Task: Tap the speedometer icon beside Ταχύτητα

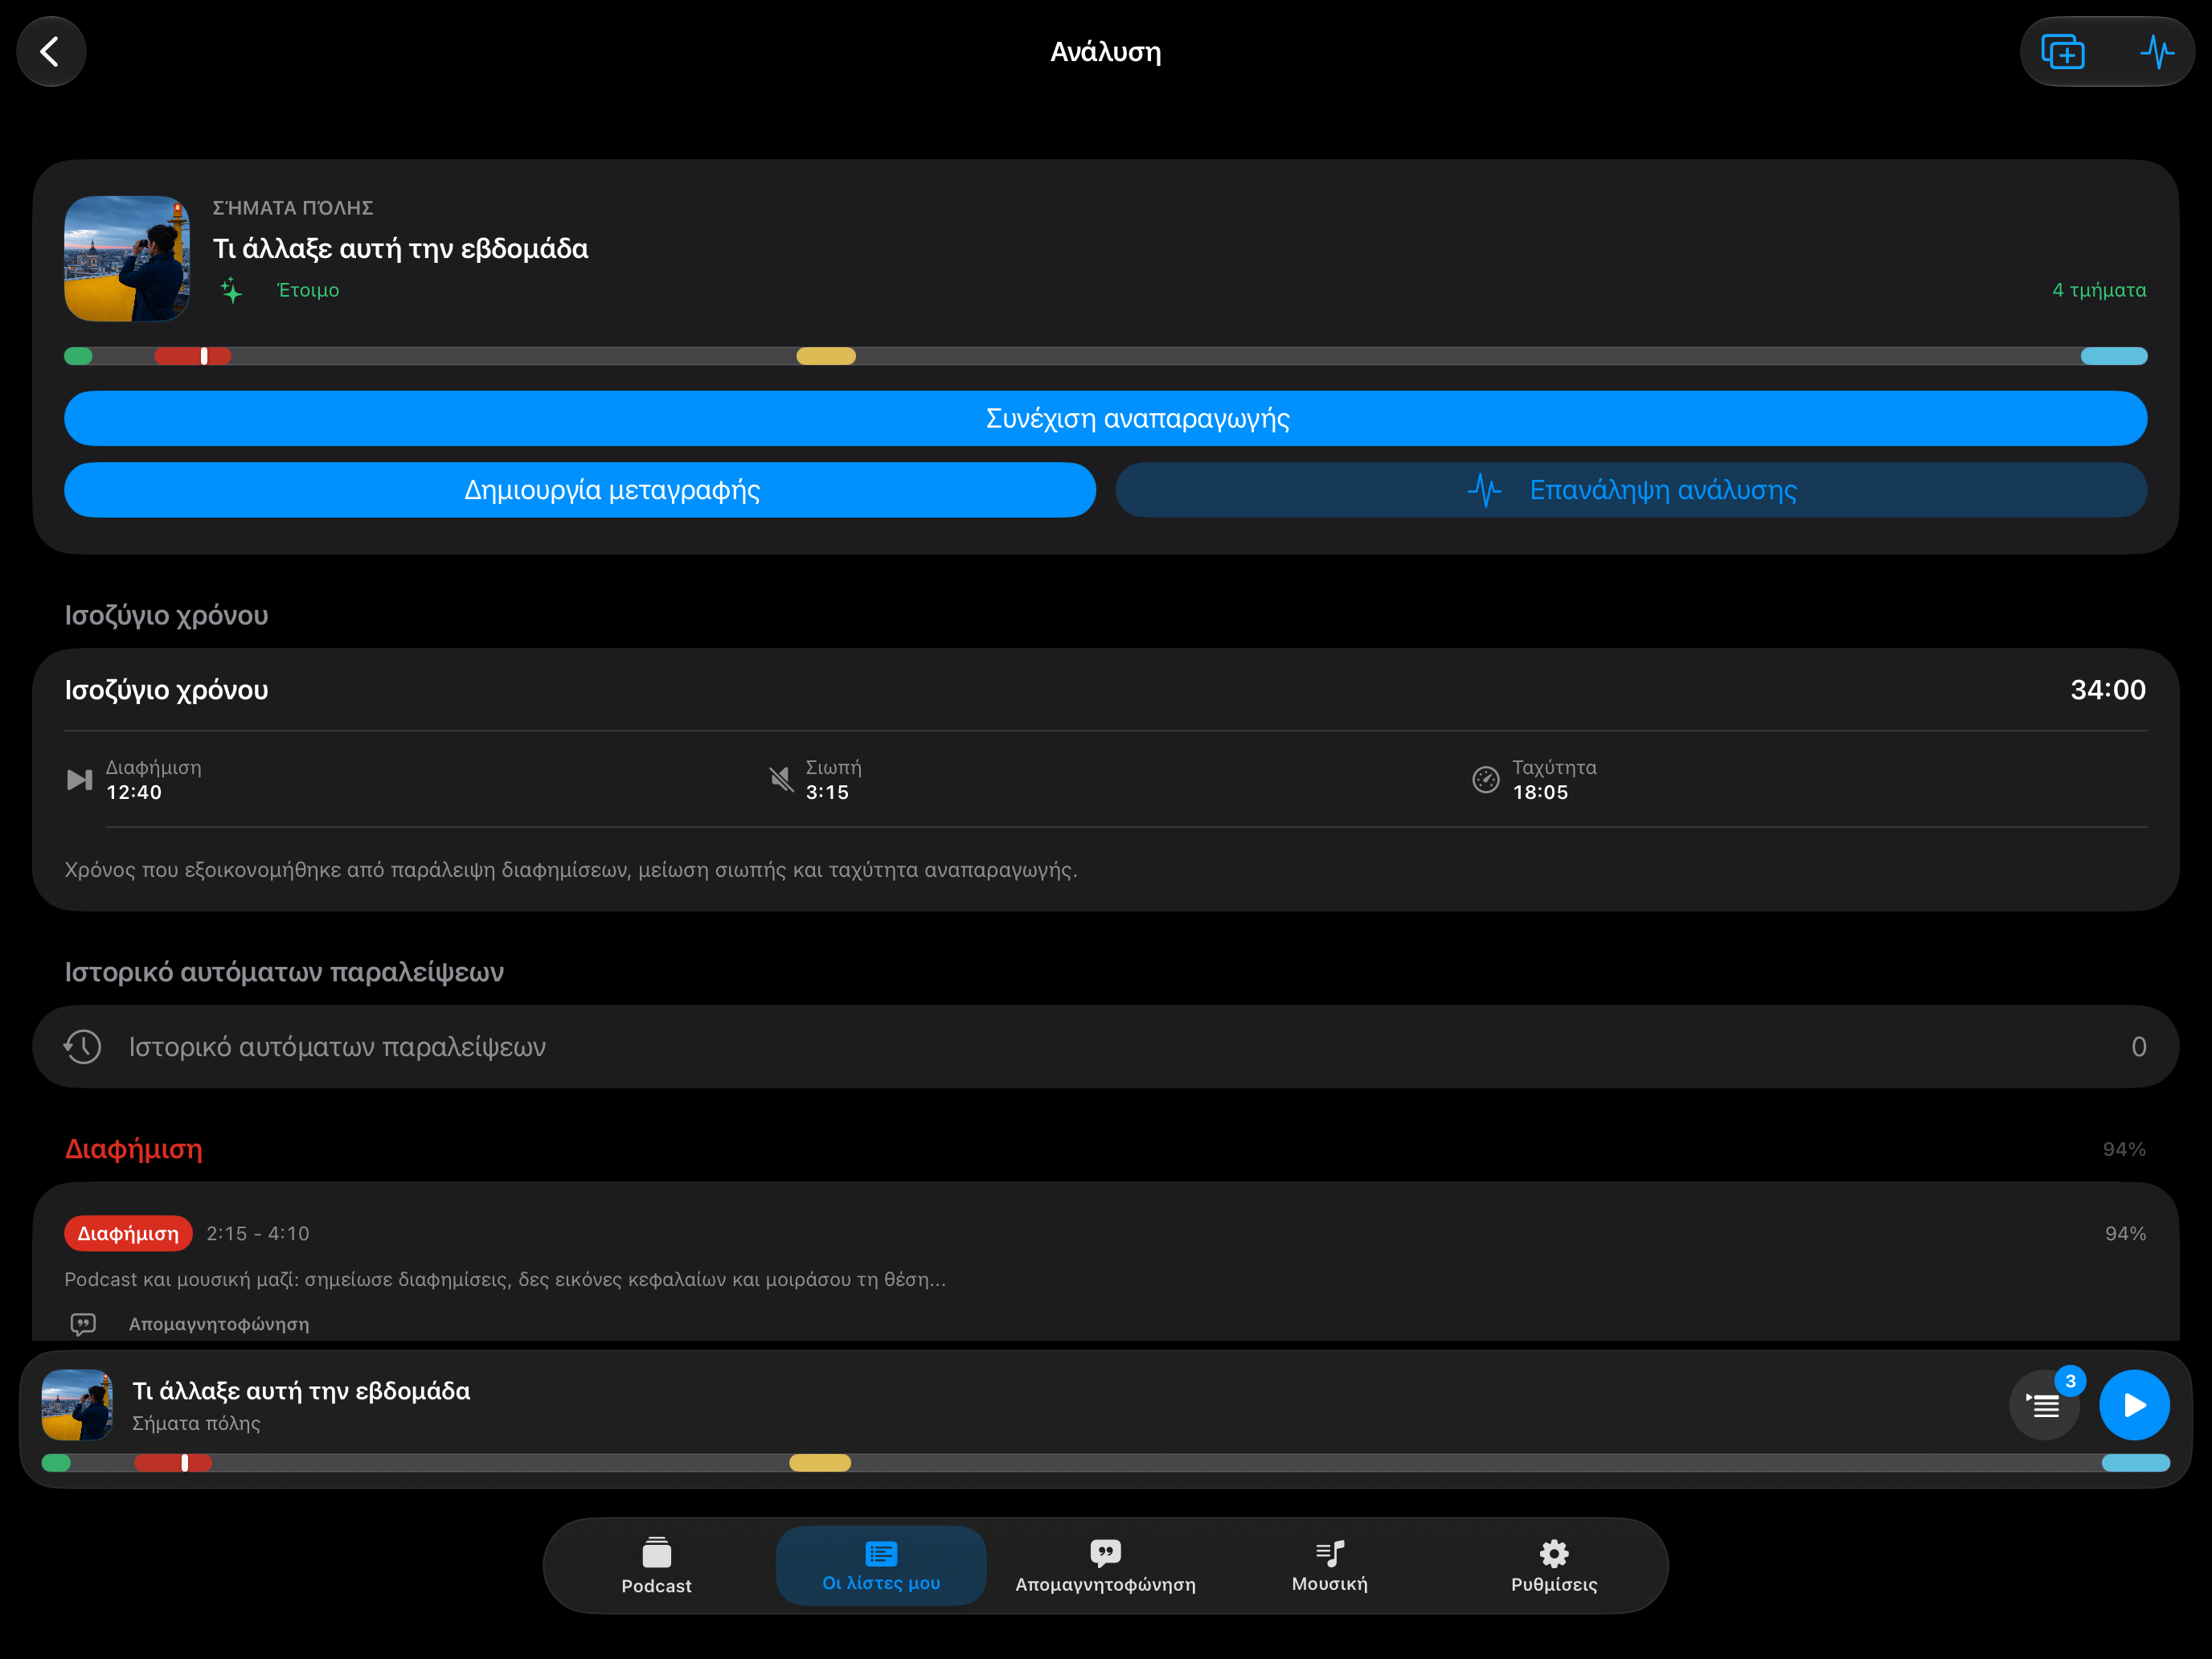Action: coord(1486,779)
